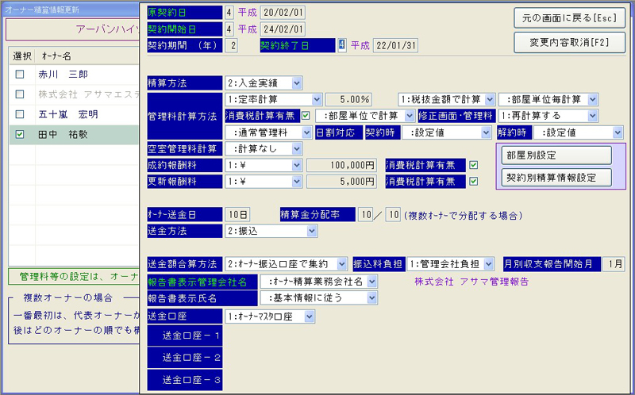Click the オーナー送金日 field showing 10日
The width and height of the screenshot is (635, 395).
(237, 214)
